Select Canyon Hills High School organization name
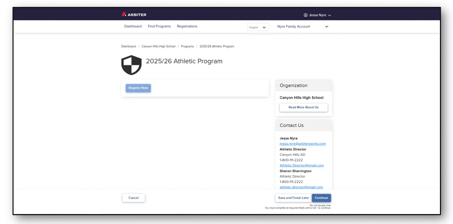This screenshot has height=224, width=453. click(301, 98)
